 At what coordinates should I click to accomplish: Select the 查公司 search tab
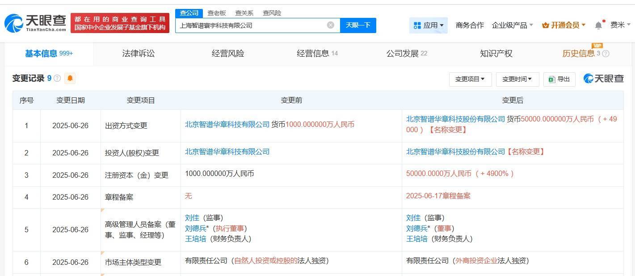click(x=189, y=13)
